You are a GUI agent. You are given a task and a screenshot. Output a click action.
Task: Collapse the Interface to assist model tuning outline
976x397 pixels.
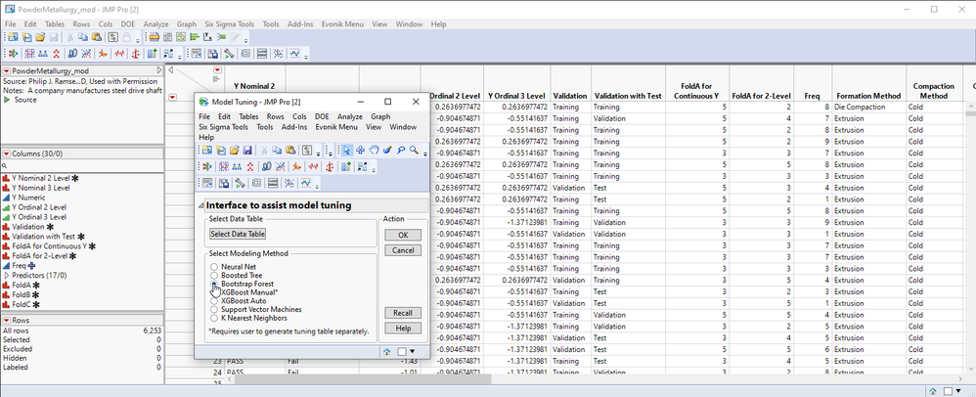[202, 205]
